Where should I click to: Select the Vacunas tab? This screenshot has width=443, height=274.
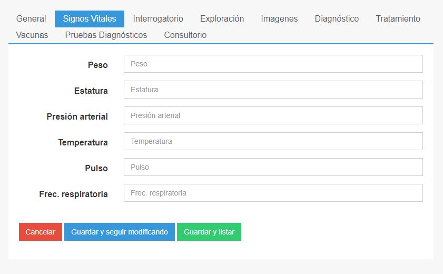[x=32, y=35]
